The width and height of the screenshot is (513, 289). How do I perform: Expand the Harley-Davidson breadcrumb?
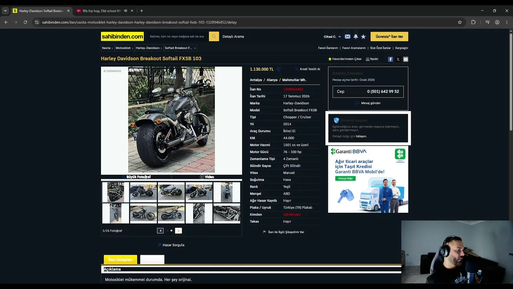point(149,48)
